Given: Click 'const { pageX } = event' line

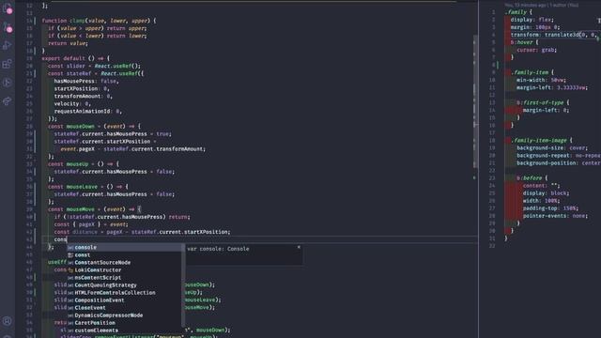Looking at the screenshot, I should [x=91, y=224].
